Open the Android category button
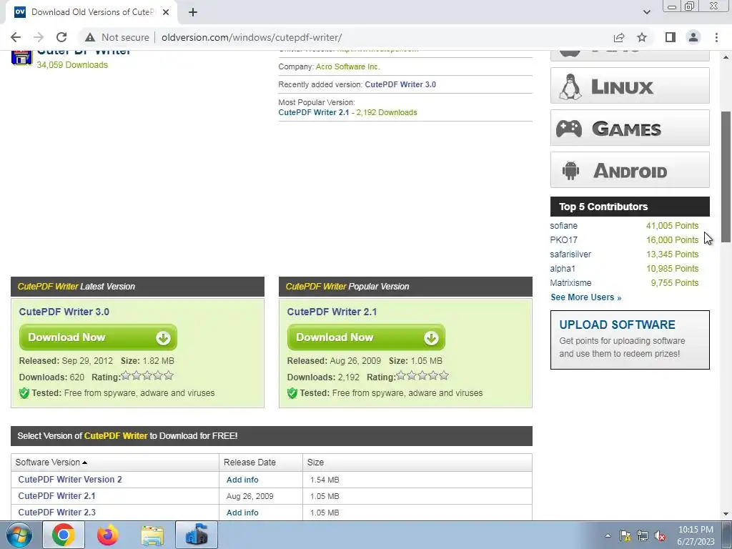Viewport: 732px width, 549px height. (630, 170)
